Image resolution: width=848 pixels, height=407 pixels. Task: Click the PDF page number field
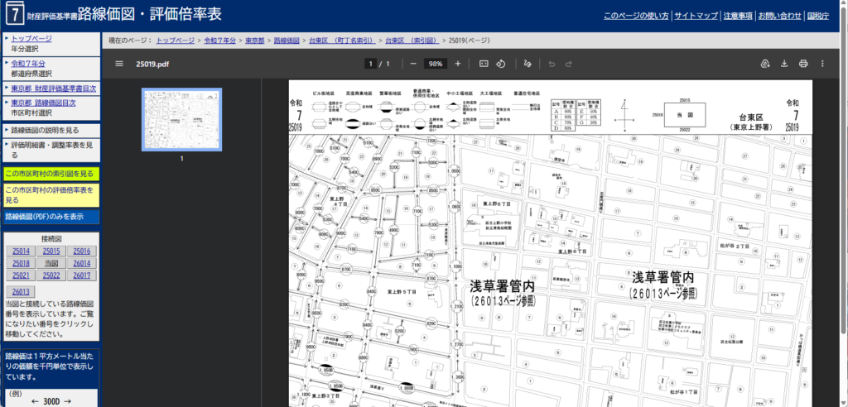pyautogui.click(x=371, y=64)
